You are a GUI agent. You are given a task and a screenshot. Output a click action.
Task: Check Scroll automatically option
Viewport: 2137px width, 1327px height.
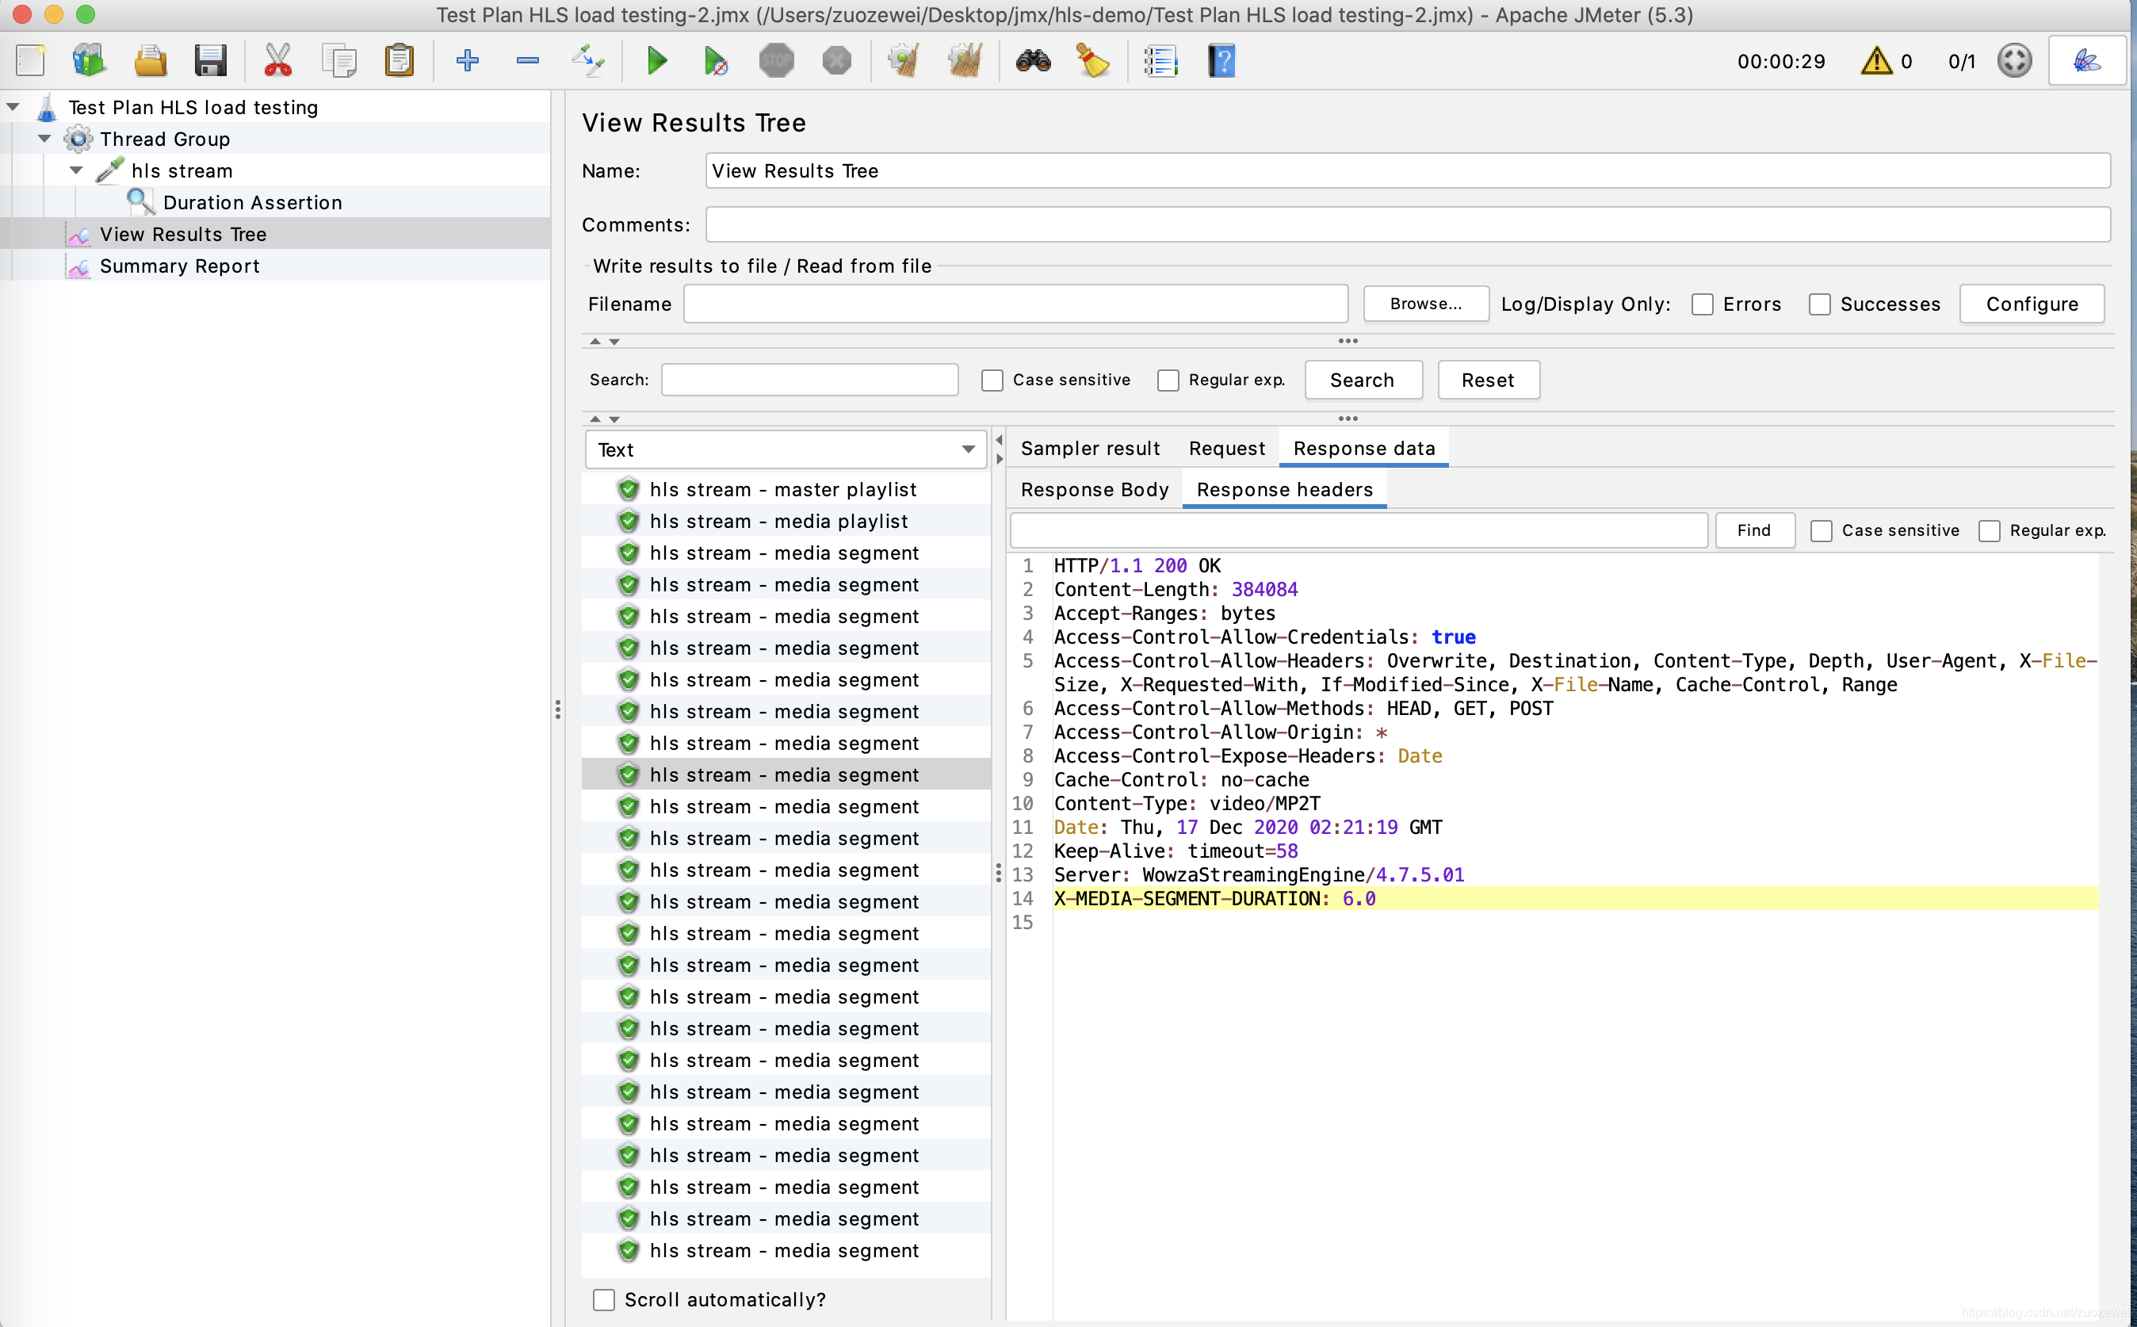604,1300
